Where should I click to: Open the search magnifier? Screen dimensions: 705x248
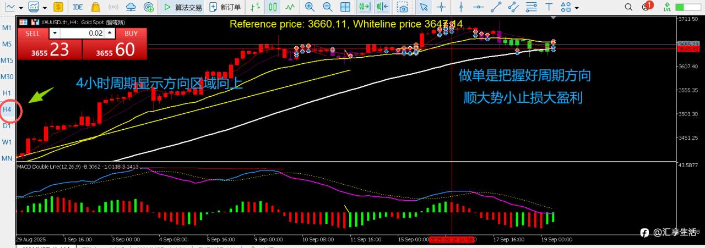628,7
